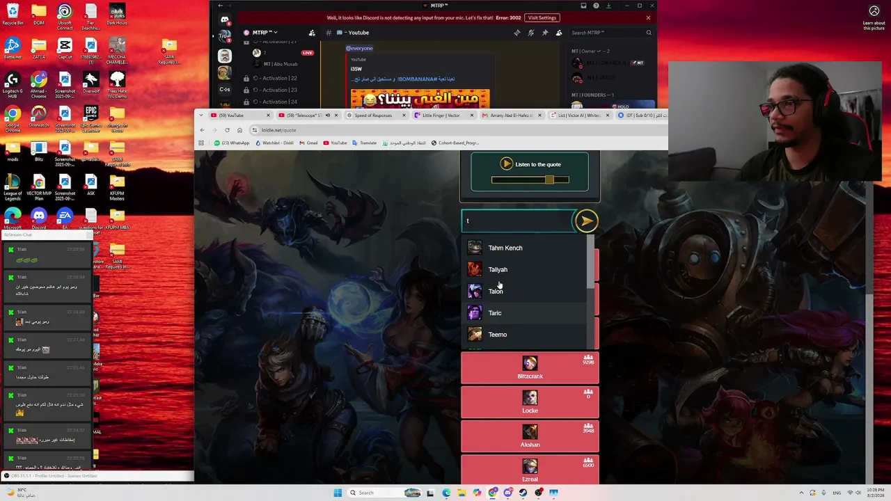Go back in the browser
891x501 pixels.
[202, 130]
